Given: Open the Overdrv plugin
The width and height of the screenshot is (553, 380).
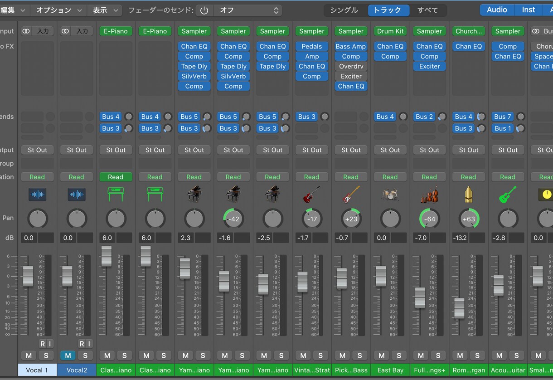Looking at the screenshot, I should pos(351,66).
